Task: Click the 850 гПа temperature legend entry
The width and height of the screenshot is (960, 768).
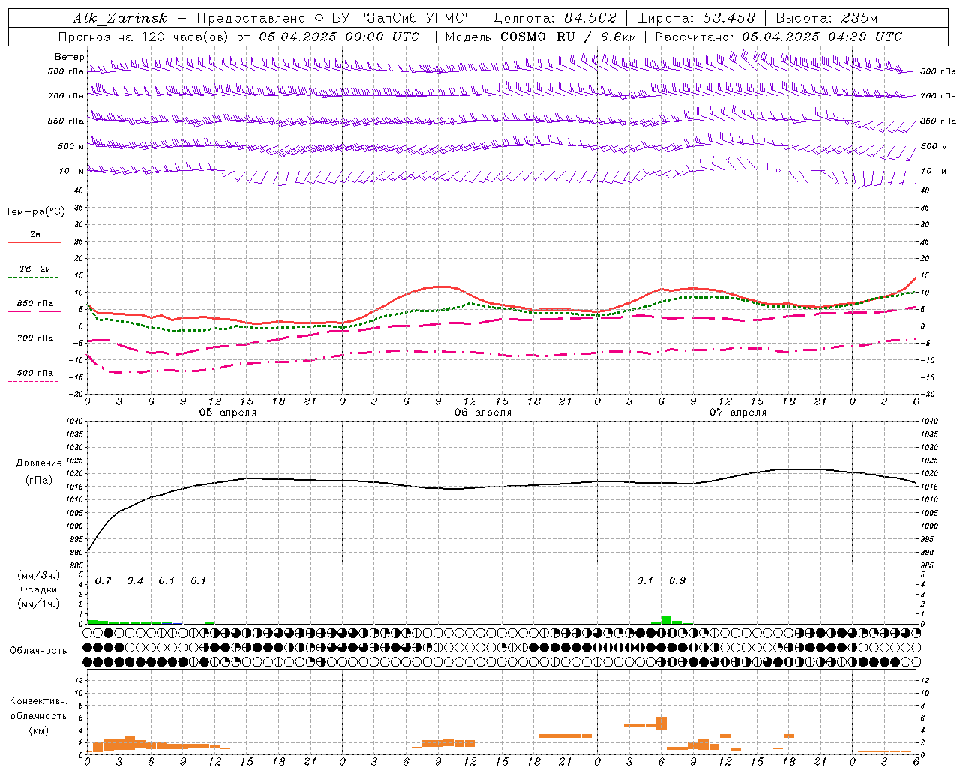Action: [35, 304]
